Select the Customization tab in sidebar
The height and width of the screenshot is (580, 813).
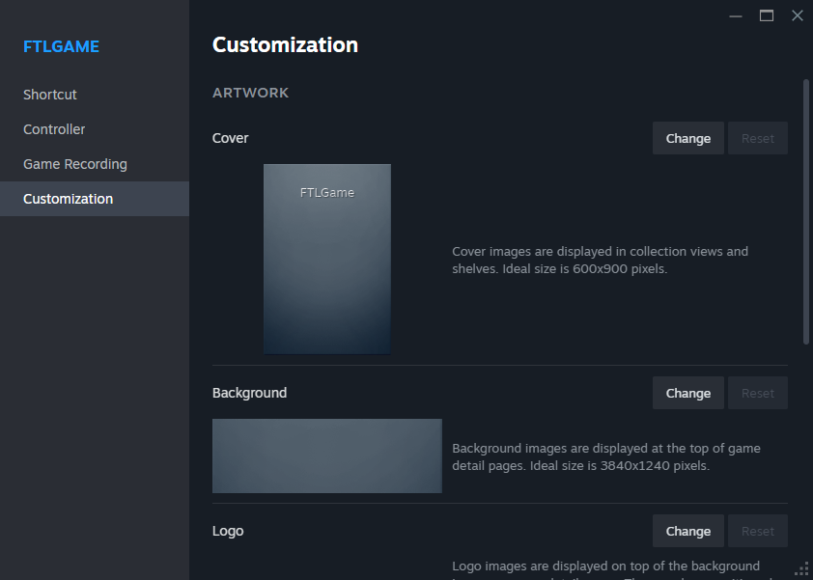coord(68,199)
